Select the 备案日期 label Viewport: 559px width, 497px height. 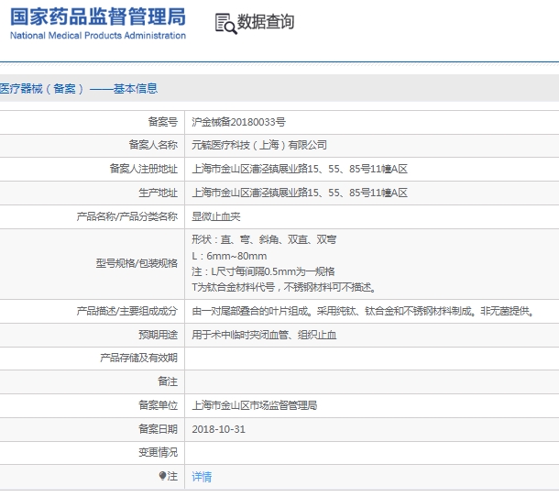(x=158, y=429)
